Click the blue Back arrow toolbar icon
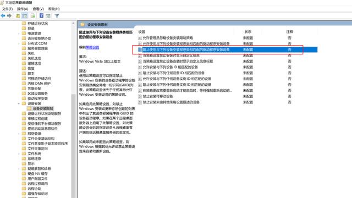 coord(3,16)
